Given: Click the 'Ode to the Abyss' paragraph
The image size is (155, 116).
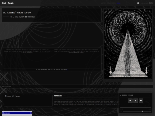Looking at the screenshot, I should pyautogui.click(x=76, y=51).
